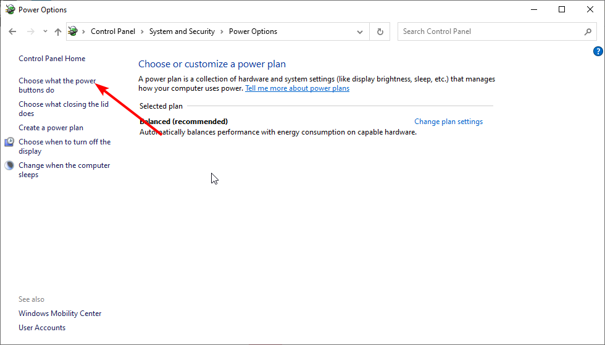Click the Power Options title bar icon
Image resolution: width=605 pixels, height=345 pixels.
tap(10, 10)
